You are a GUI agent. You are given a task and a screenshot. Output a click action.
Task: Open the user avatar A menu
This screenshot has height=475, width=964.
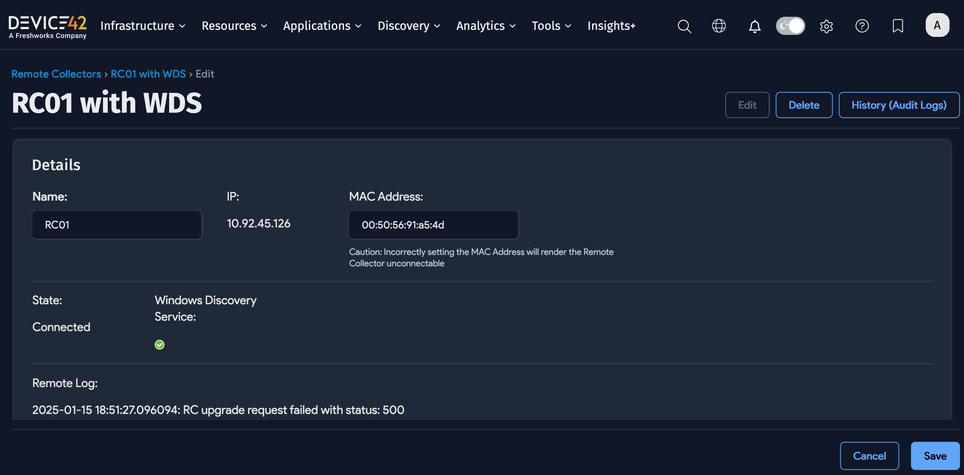[937, 25]
